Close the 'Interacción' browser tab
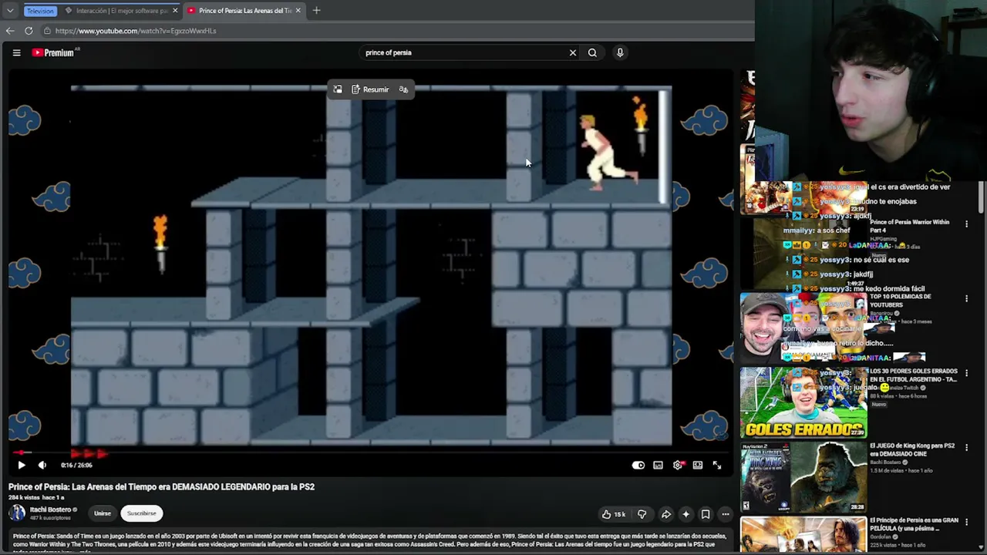987x555 pixels. click(x=175, y=11)
